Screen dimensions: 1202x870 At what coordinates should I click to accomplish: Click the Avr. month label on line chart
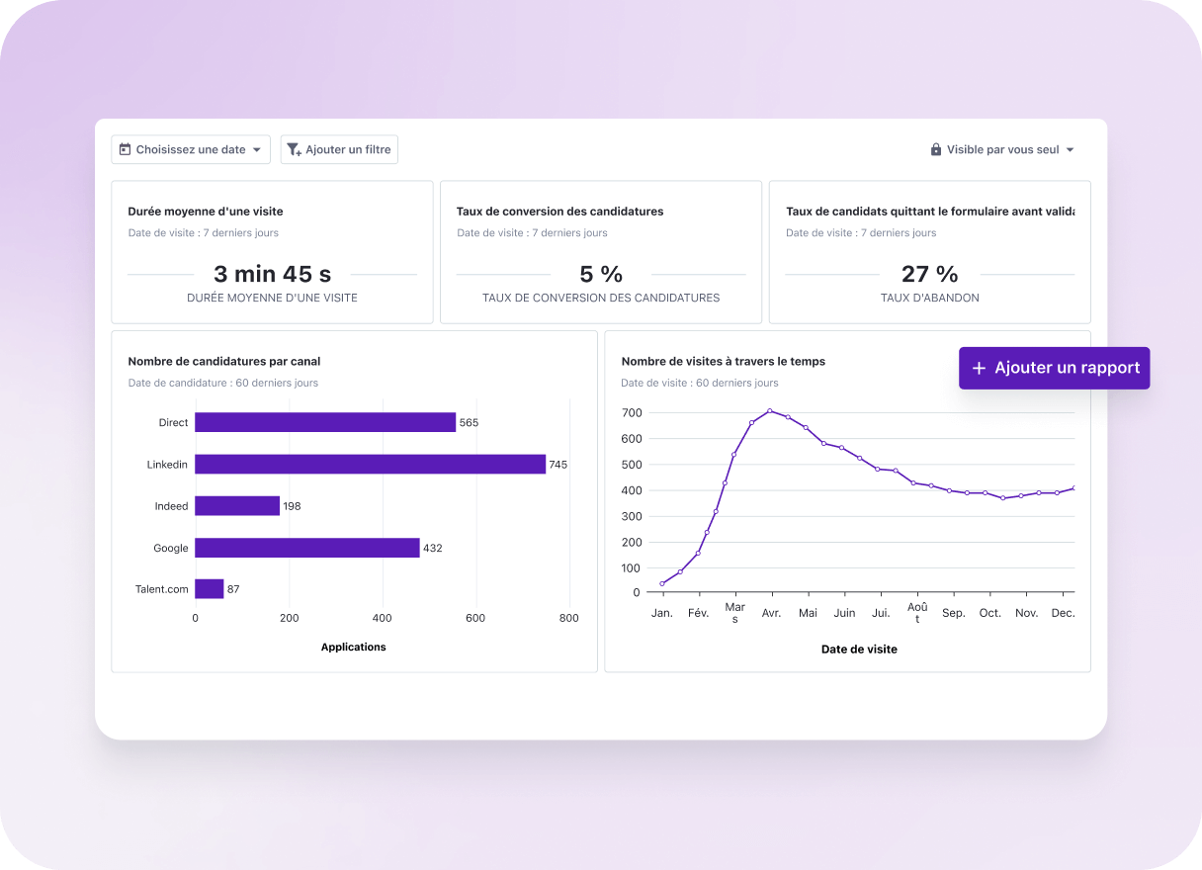point(771,613)
